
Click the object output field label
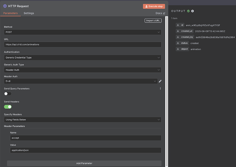tap(184, 49)
